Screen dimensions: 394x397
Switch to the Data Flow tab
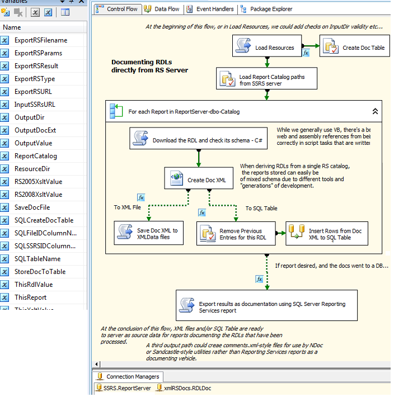point(162,9)
